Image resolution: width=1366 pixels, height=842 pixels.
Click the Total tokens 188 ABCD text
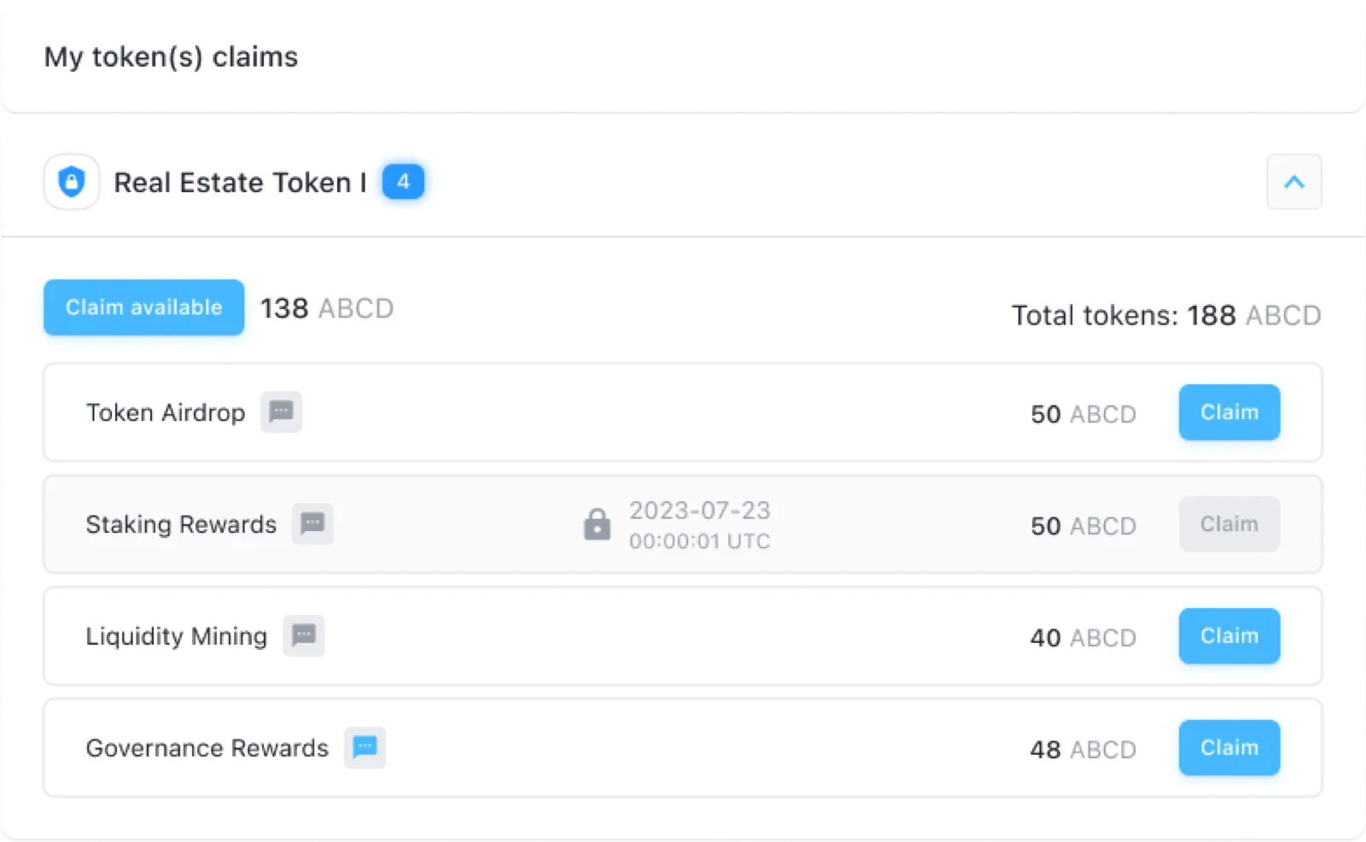(1165, 315)
